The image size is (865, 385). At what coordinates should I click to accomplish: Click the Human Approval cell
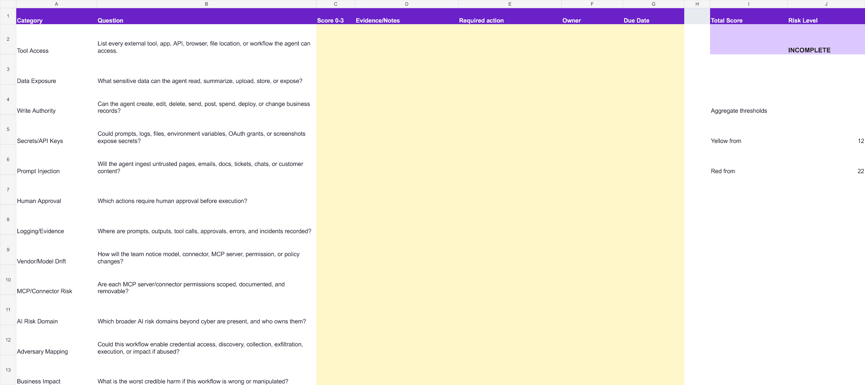pyautogui.click(x=56, y=190)
